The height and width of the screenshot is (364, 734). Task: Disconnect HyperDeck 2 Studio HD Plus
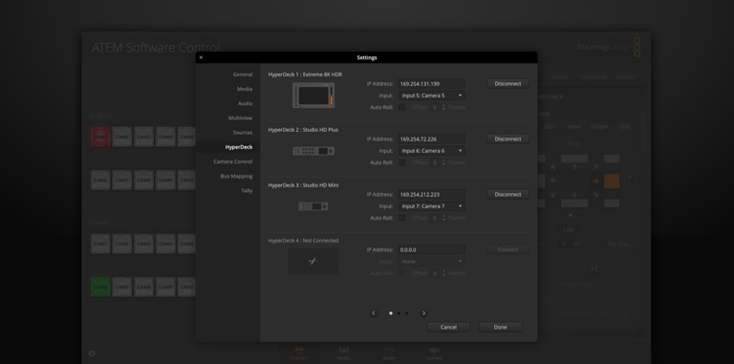pyautogui.click(x=507, y=139)
